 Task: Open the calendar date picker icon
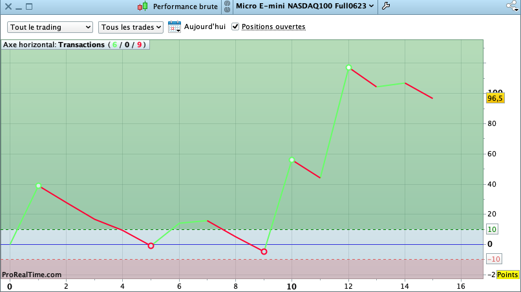click(175, 27)
